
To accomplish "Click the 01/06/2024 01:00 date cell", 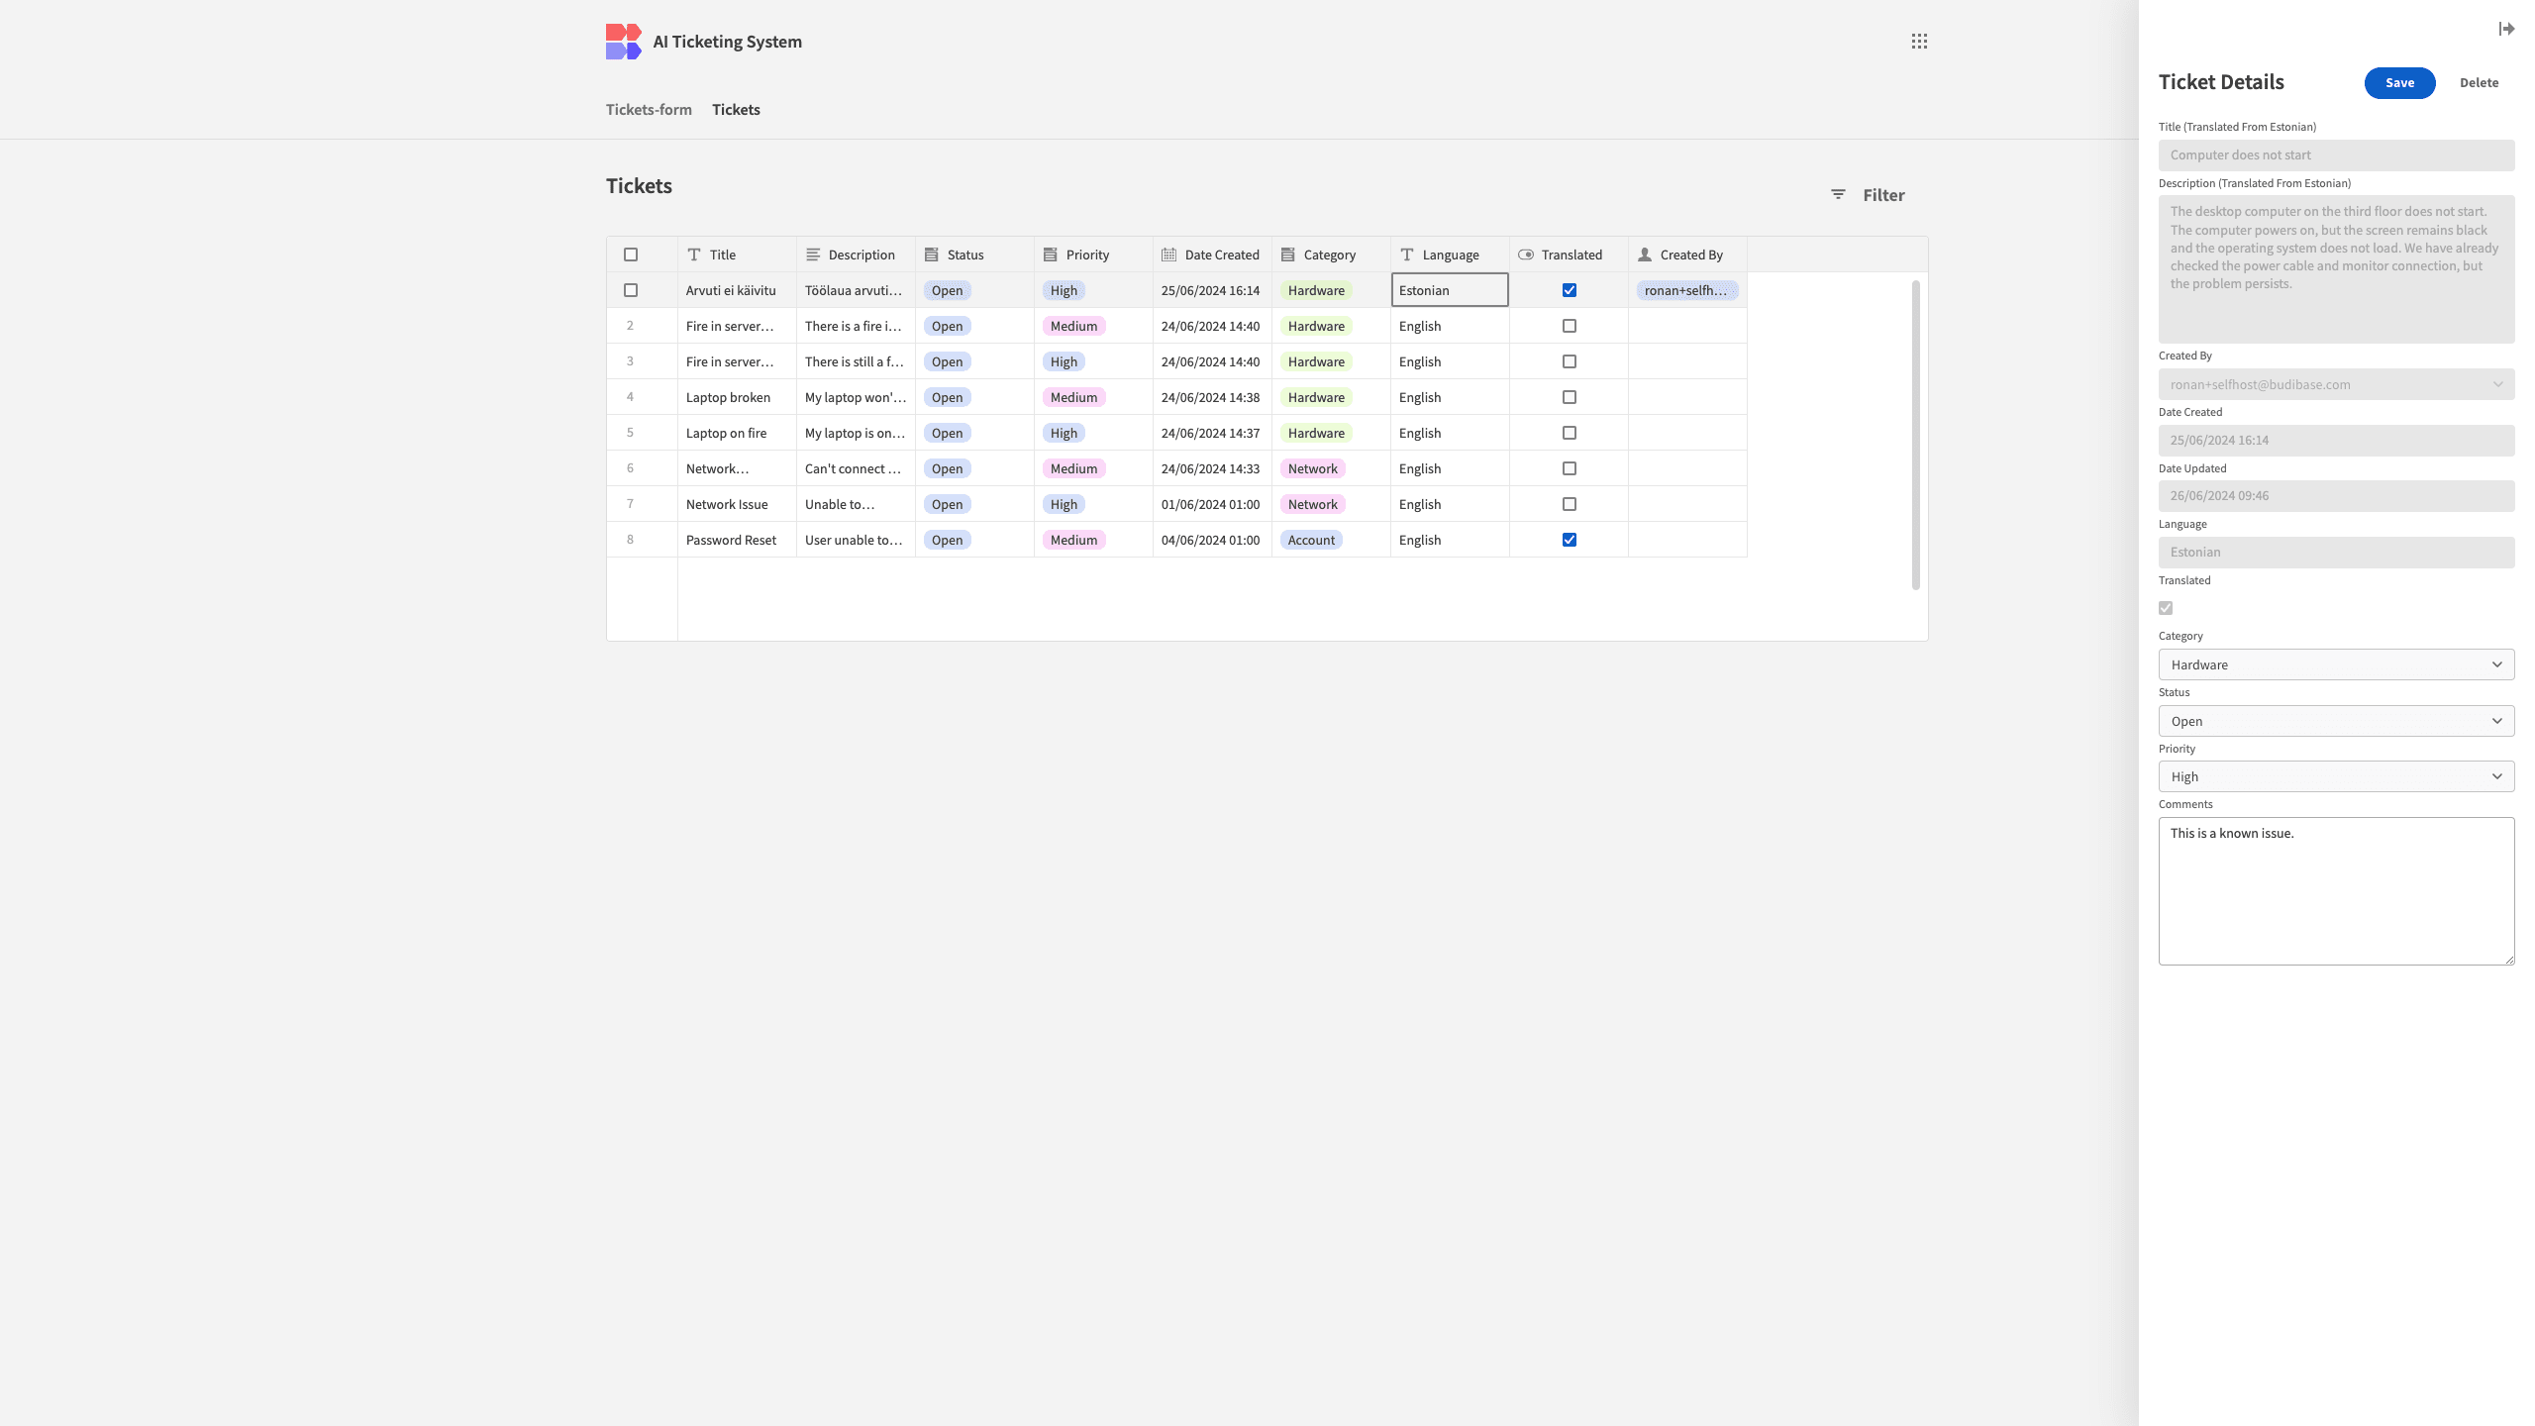I will (1212, 504).
